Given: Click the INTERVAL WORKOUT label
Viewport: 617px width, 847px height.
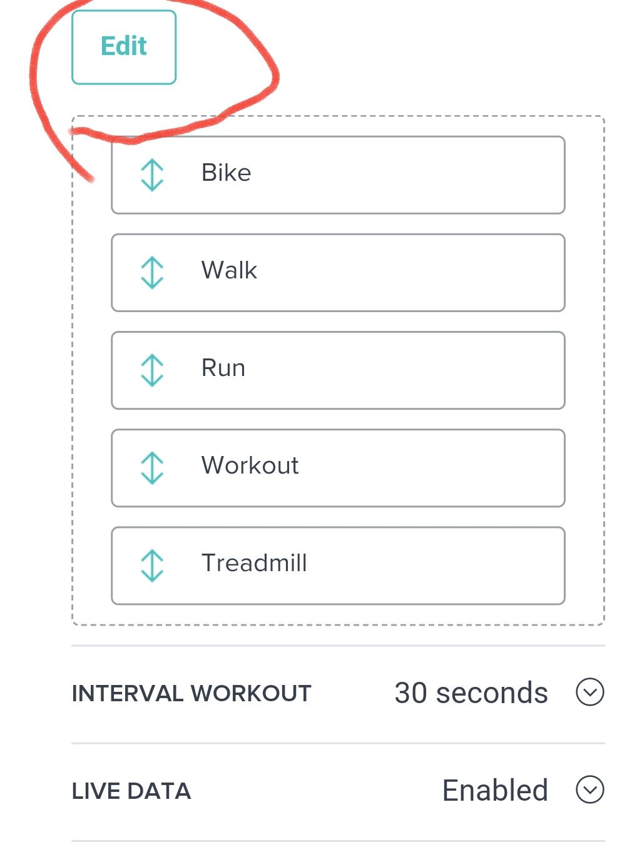Looking at the screenshot, I should 191,694.
